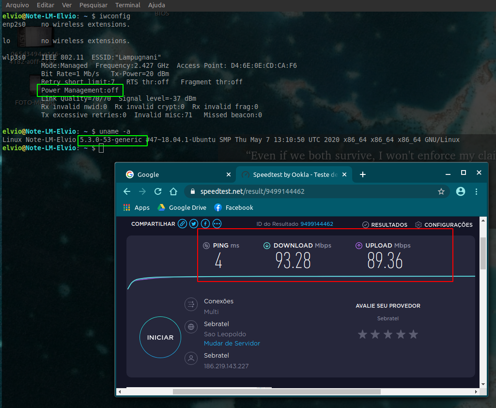The height and width of the screenshot is (408, 496).
Task: Click the upload value 89.36
Action: pyautogui.click(x=385, y=261)
